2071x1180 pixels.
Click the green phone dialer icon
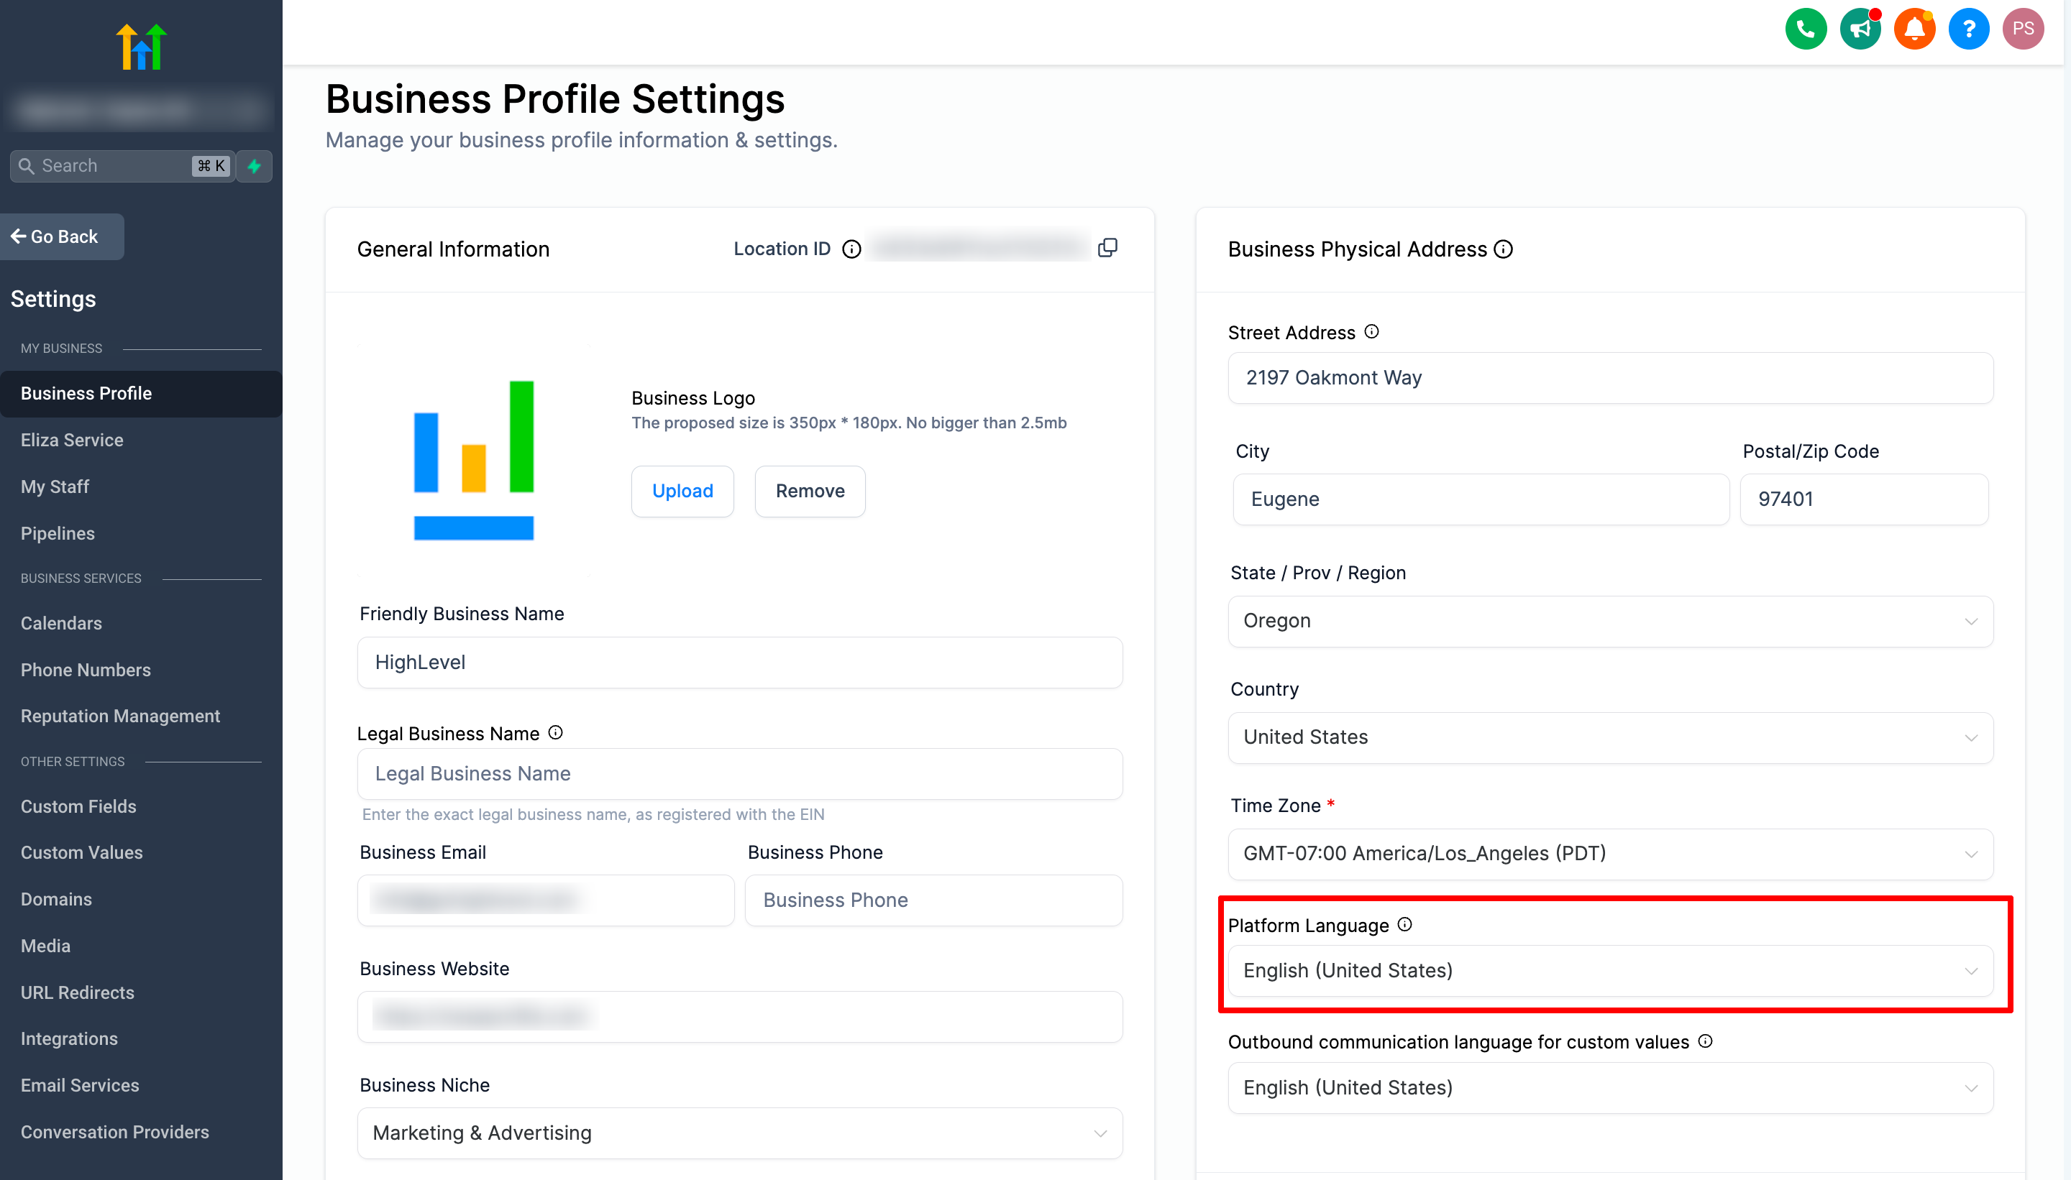click(1805, 29)
